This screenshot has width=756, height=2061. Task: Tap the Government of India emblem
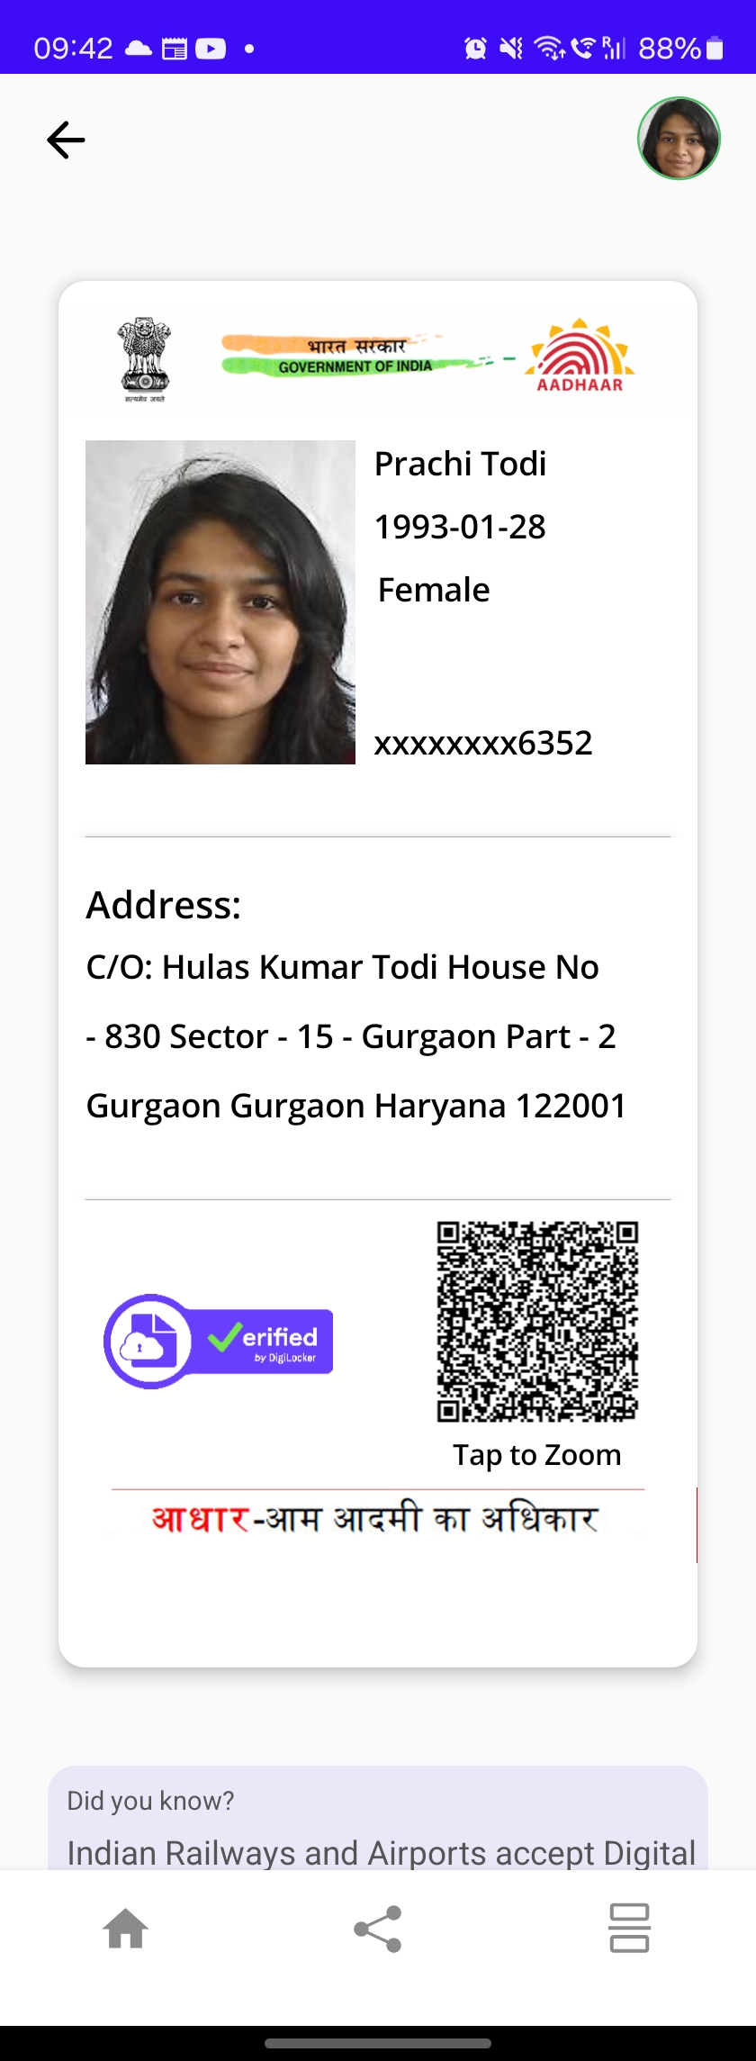[144, 358]
